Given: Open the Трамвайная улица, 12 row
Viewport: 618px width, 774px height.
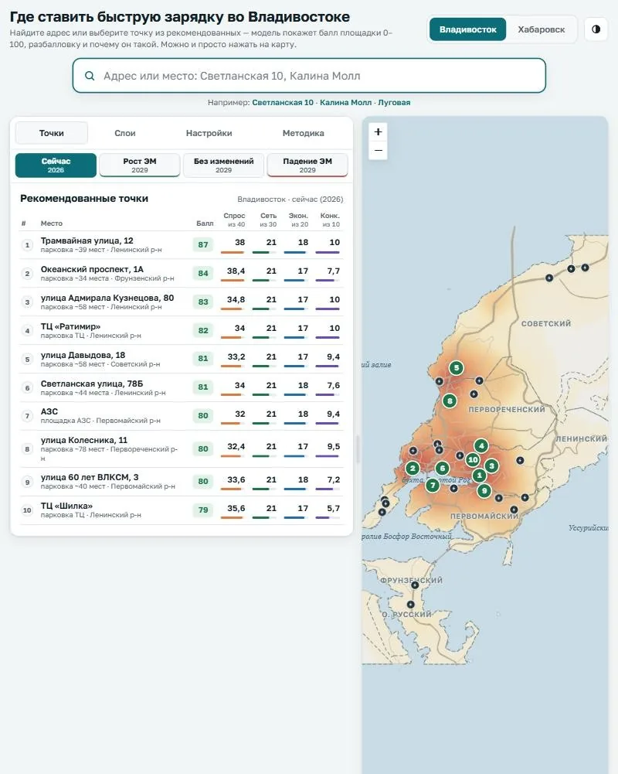Looking at the screenshot, I should pos(182,245).
